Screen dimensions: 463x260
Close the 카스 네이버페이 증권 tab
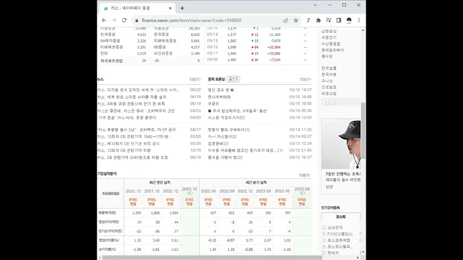pyautogui.click(x=170, y=8)
